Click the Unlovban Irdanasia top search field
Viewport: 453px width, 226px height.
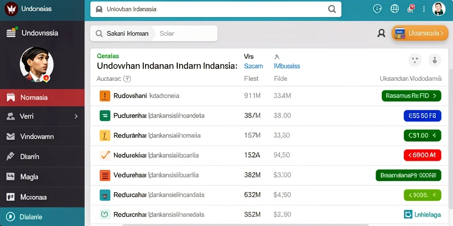click(x=216, y=9)
